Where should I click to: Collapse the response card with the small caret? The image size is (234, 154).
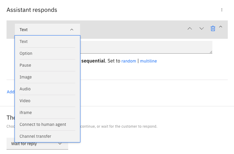(x=220, y=27)
